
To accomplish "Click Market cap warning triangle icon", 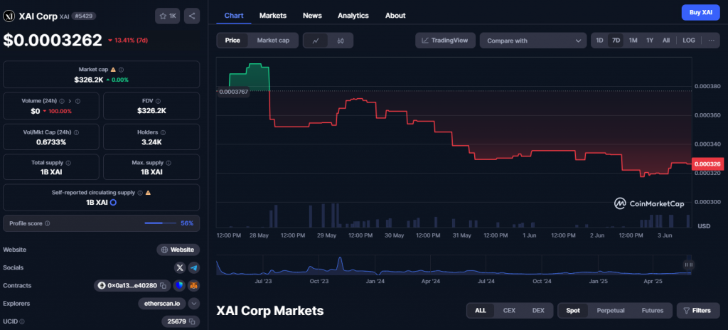I will coord(113,69).
